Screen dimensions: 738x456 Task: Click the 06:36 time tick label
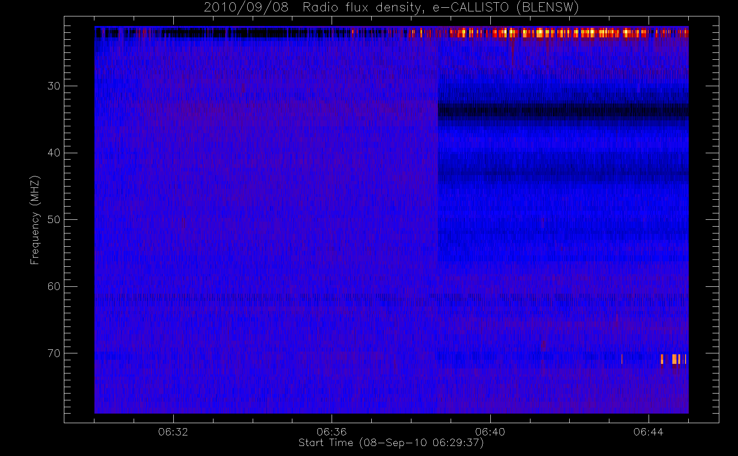pyautogui.click(x=332, y=432)
